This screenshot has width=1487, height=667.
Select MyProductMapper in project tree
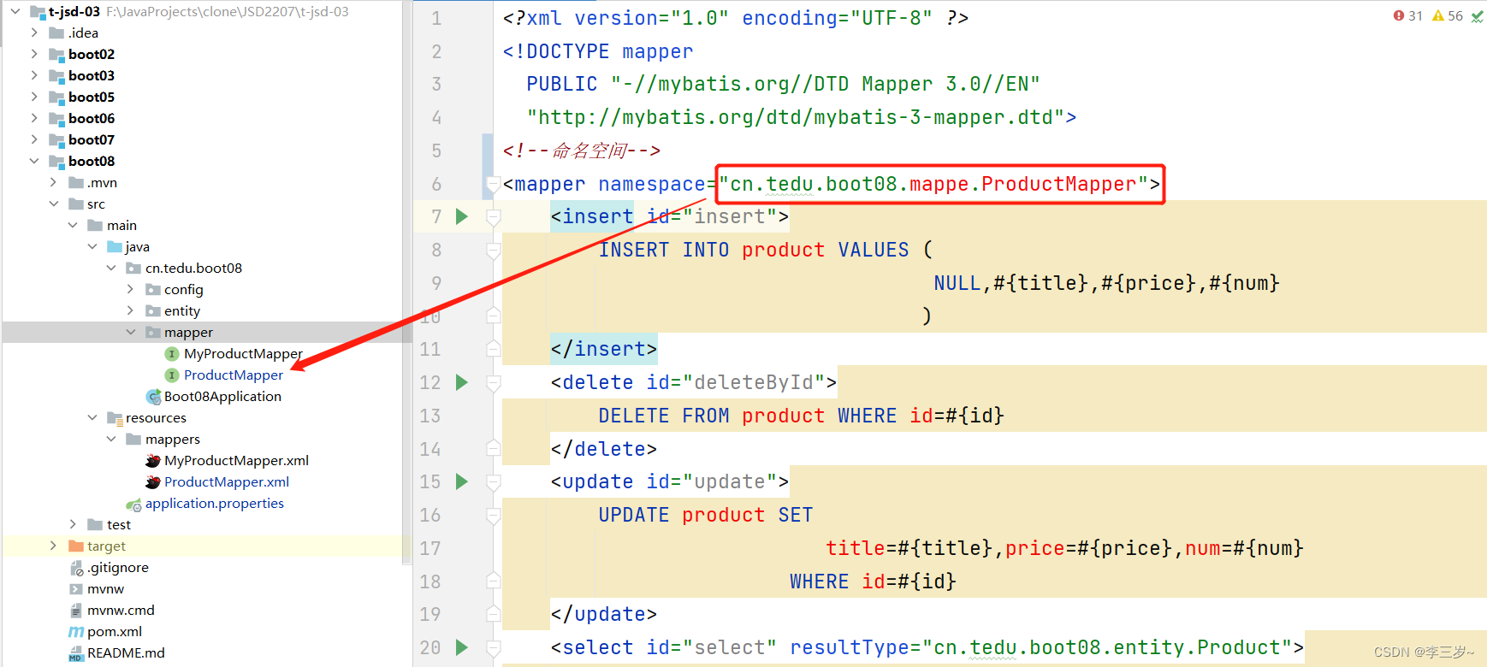point(243,354)
